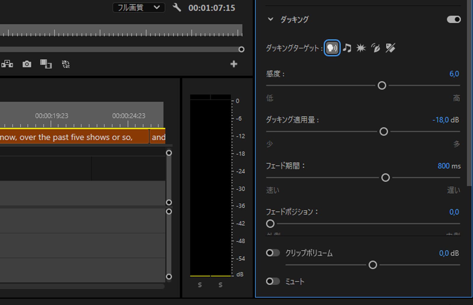Open the comparison view icon

point(46,64)
